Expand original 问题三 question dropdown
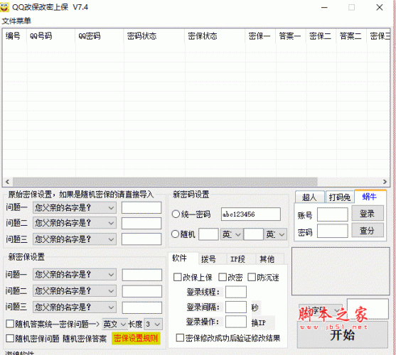The image size is (396, 355). 75,239
